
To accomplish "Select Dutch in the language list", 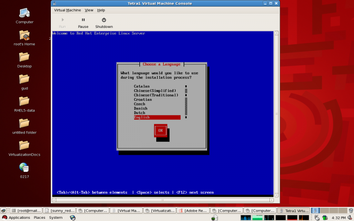I will [x=157, y=113].
